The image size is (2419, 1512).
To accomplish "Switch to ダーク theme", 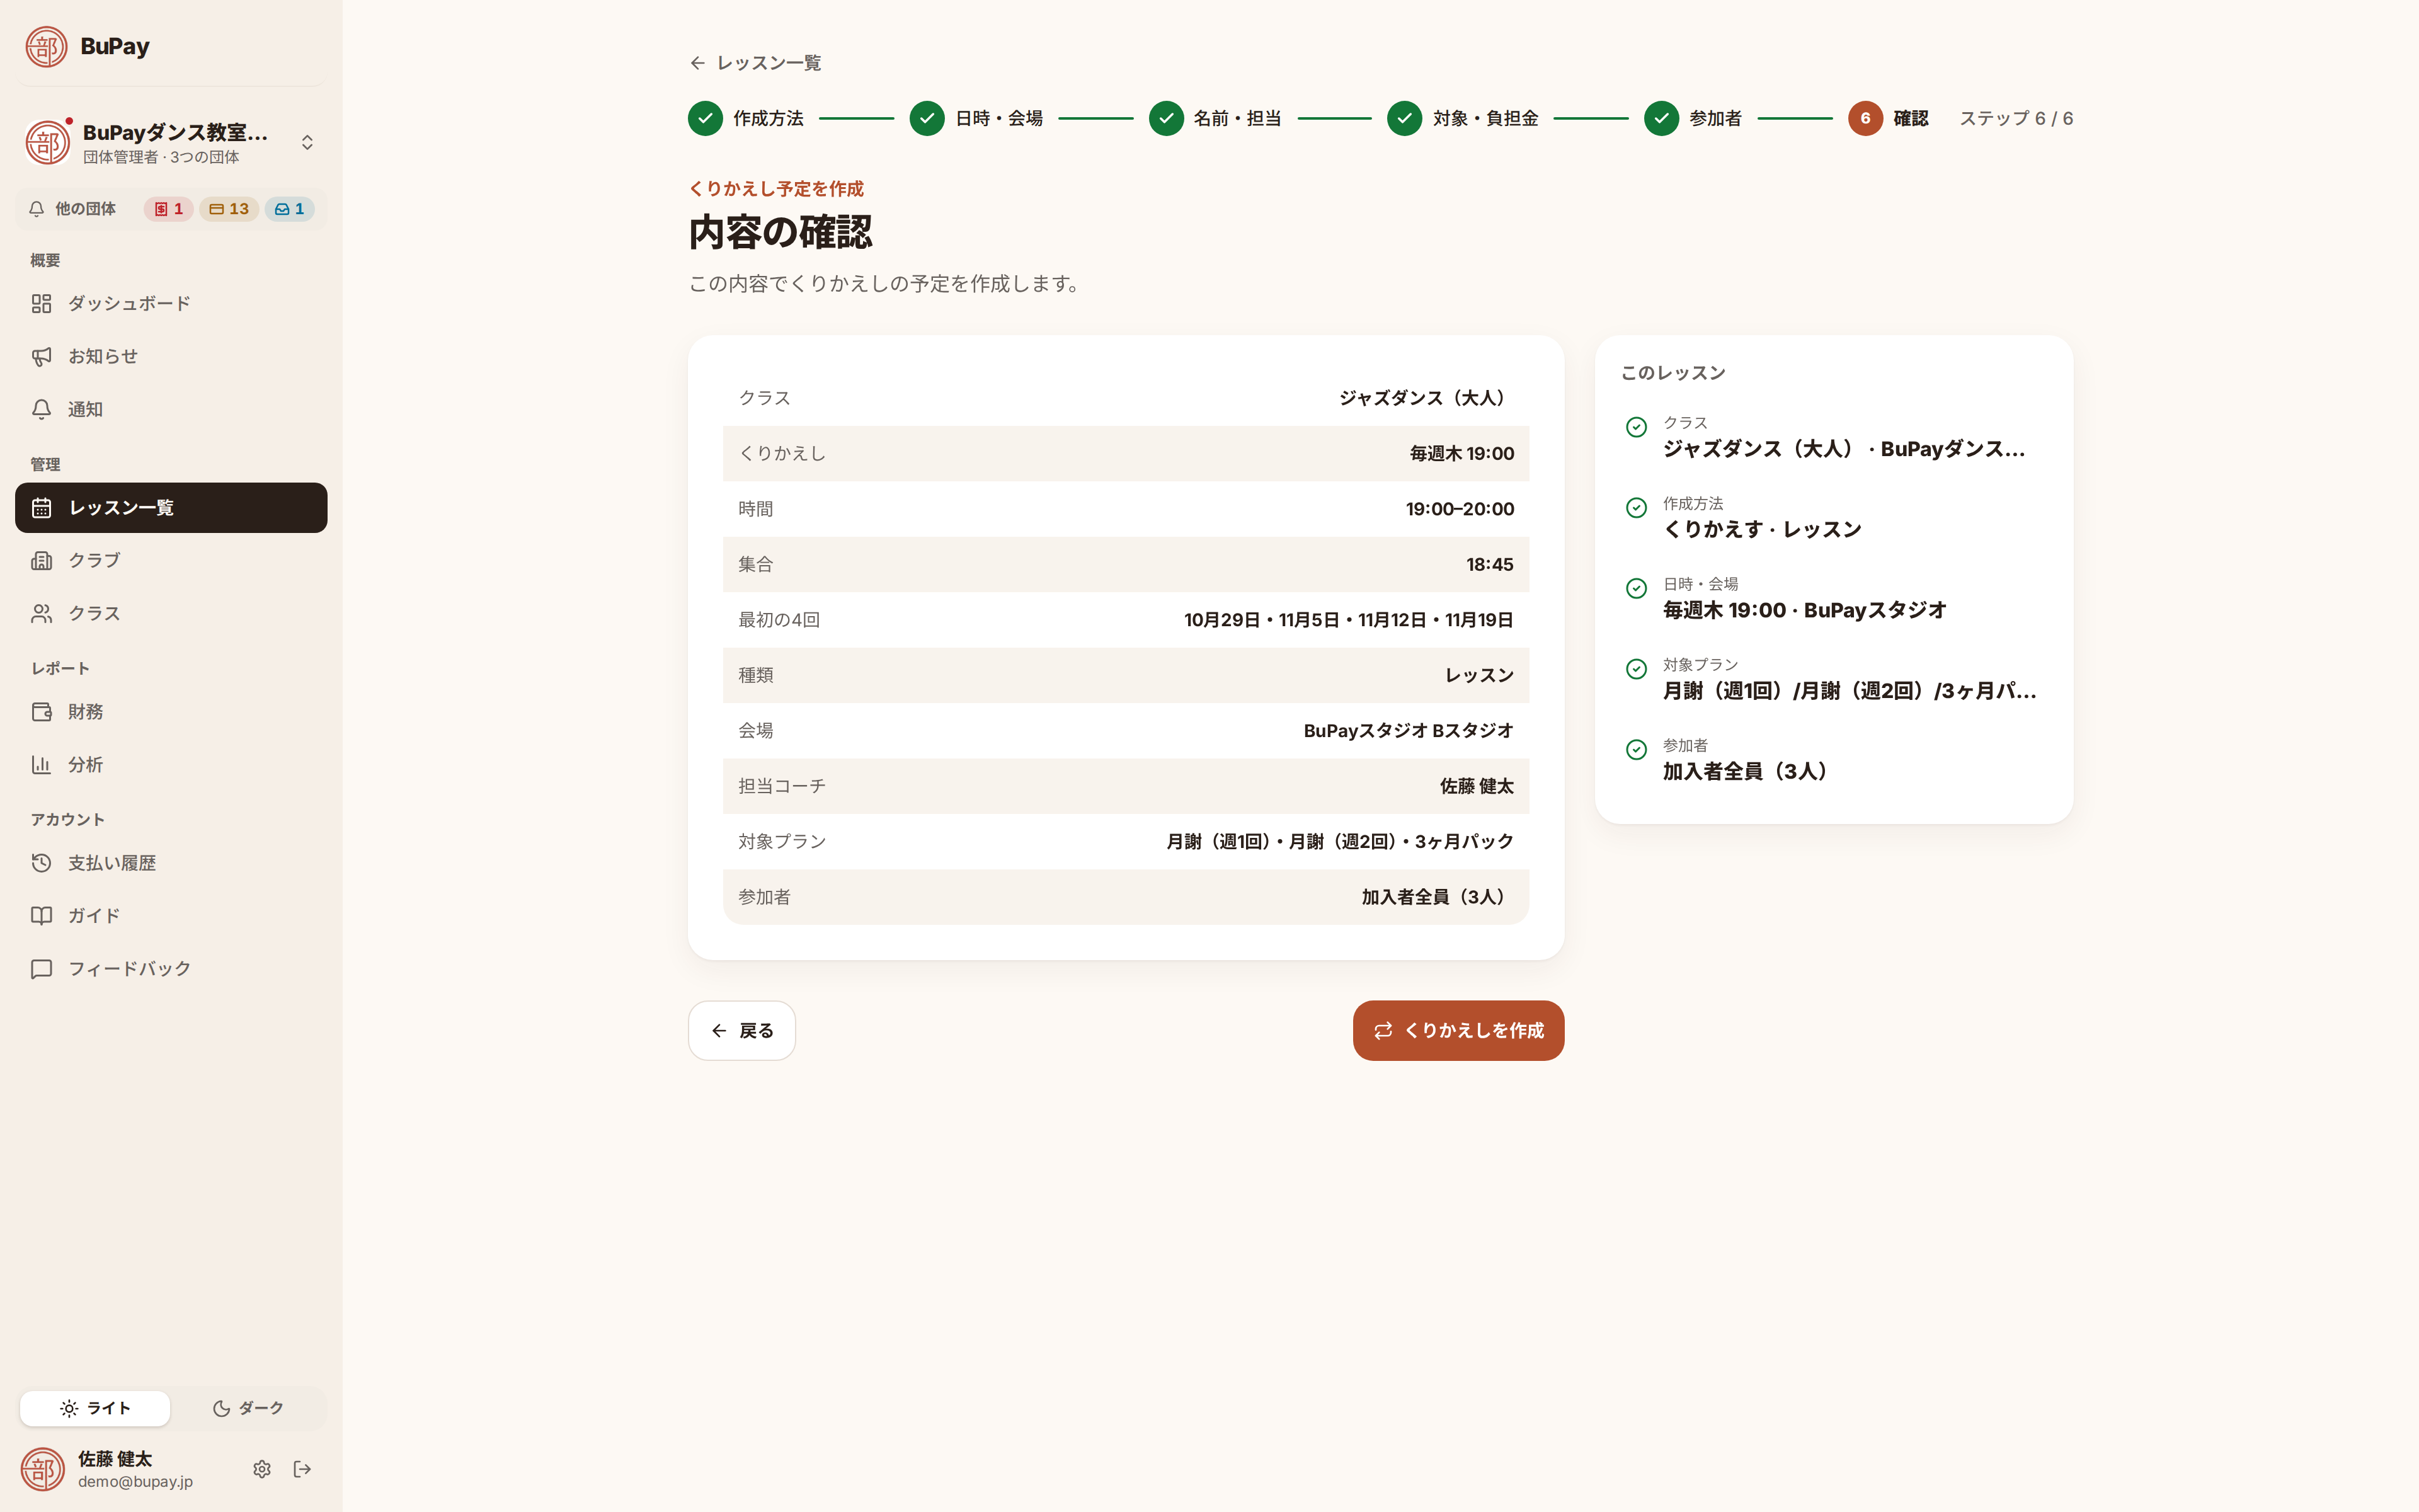I will point(248,1408).
